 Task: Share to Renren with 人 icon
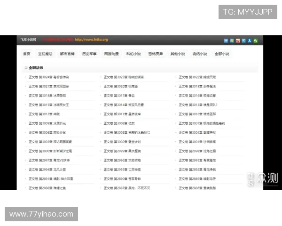pos(250,41)
